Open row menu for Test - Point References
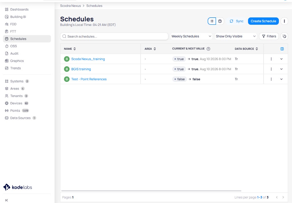The width and height of the screenshot is (292, 203). [x=271, y=79]
